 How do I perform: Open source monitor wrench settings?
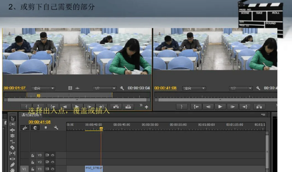click(x=122, y=88)
